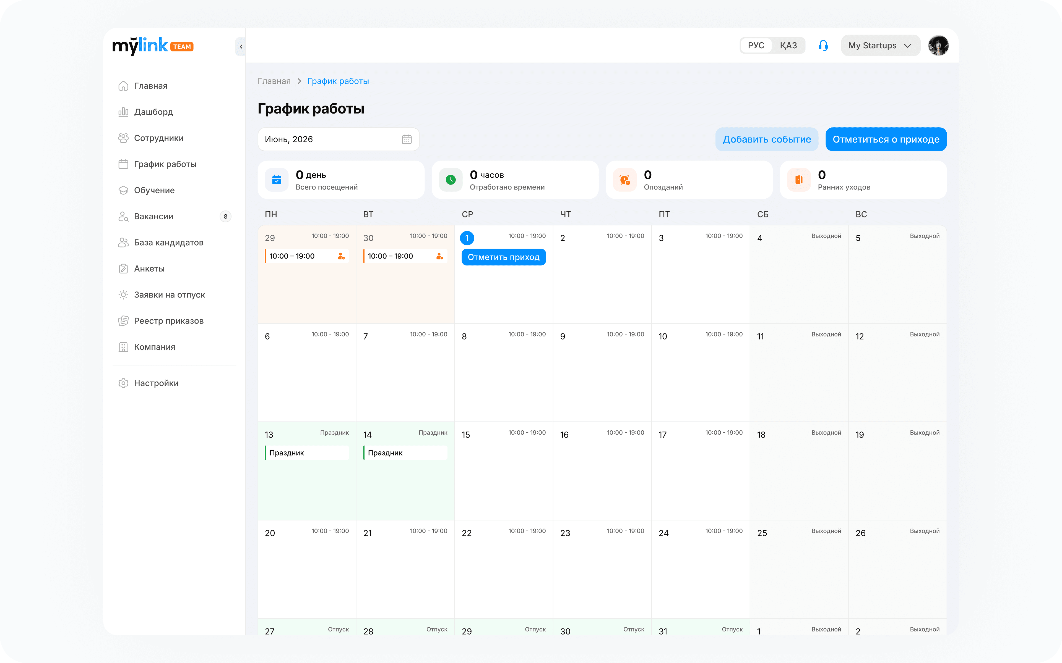Click the Добавить событие button
1062x663 pixels.
(x=767, y=140)
